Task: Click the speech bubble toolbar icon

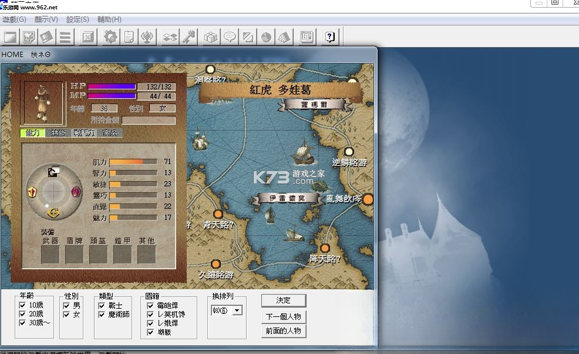Action: tap(230, 37)
